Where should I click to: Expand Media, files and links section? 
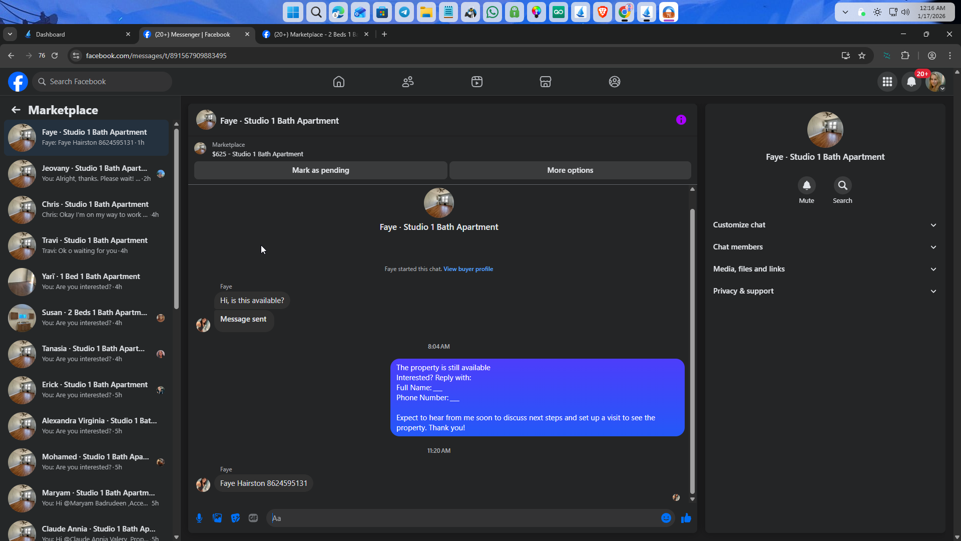click(824, 269)
